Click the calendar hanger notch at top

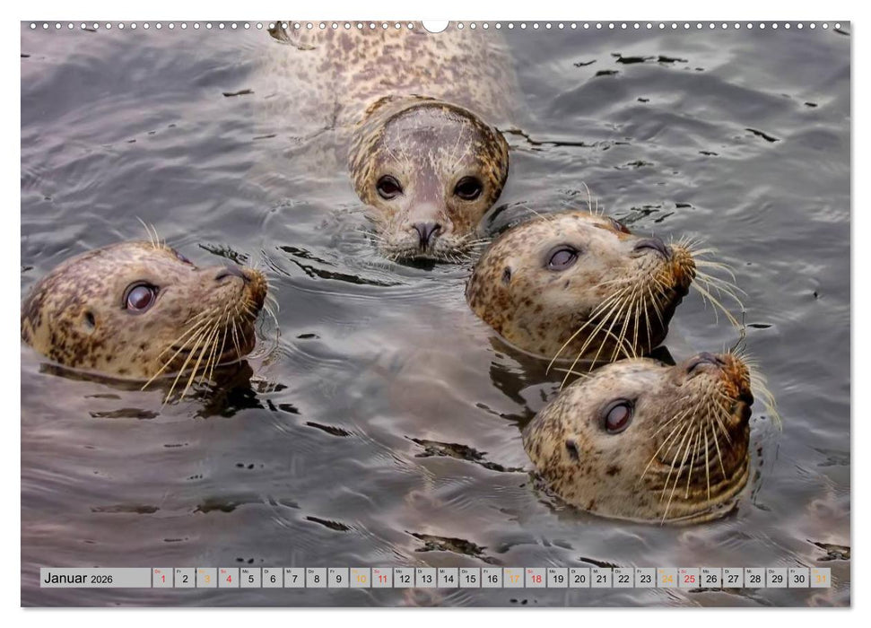tap(435, 25)
